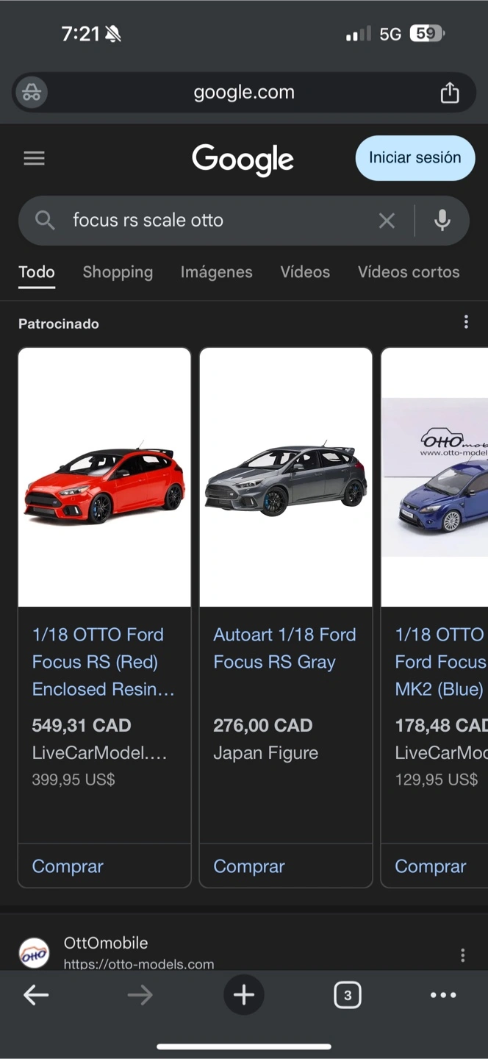
Task: Tap the share icon in address bar
Action: coord(449,93)
